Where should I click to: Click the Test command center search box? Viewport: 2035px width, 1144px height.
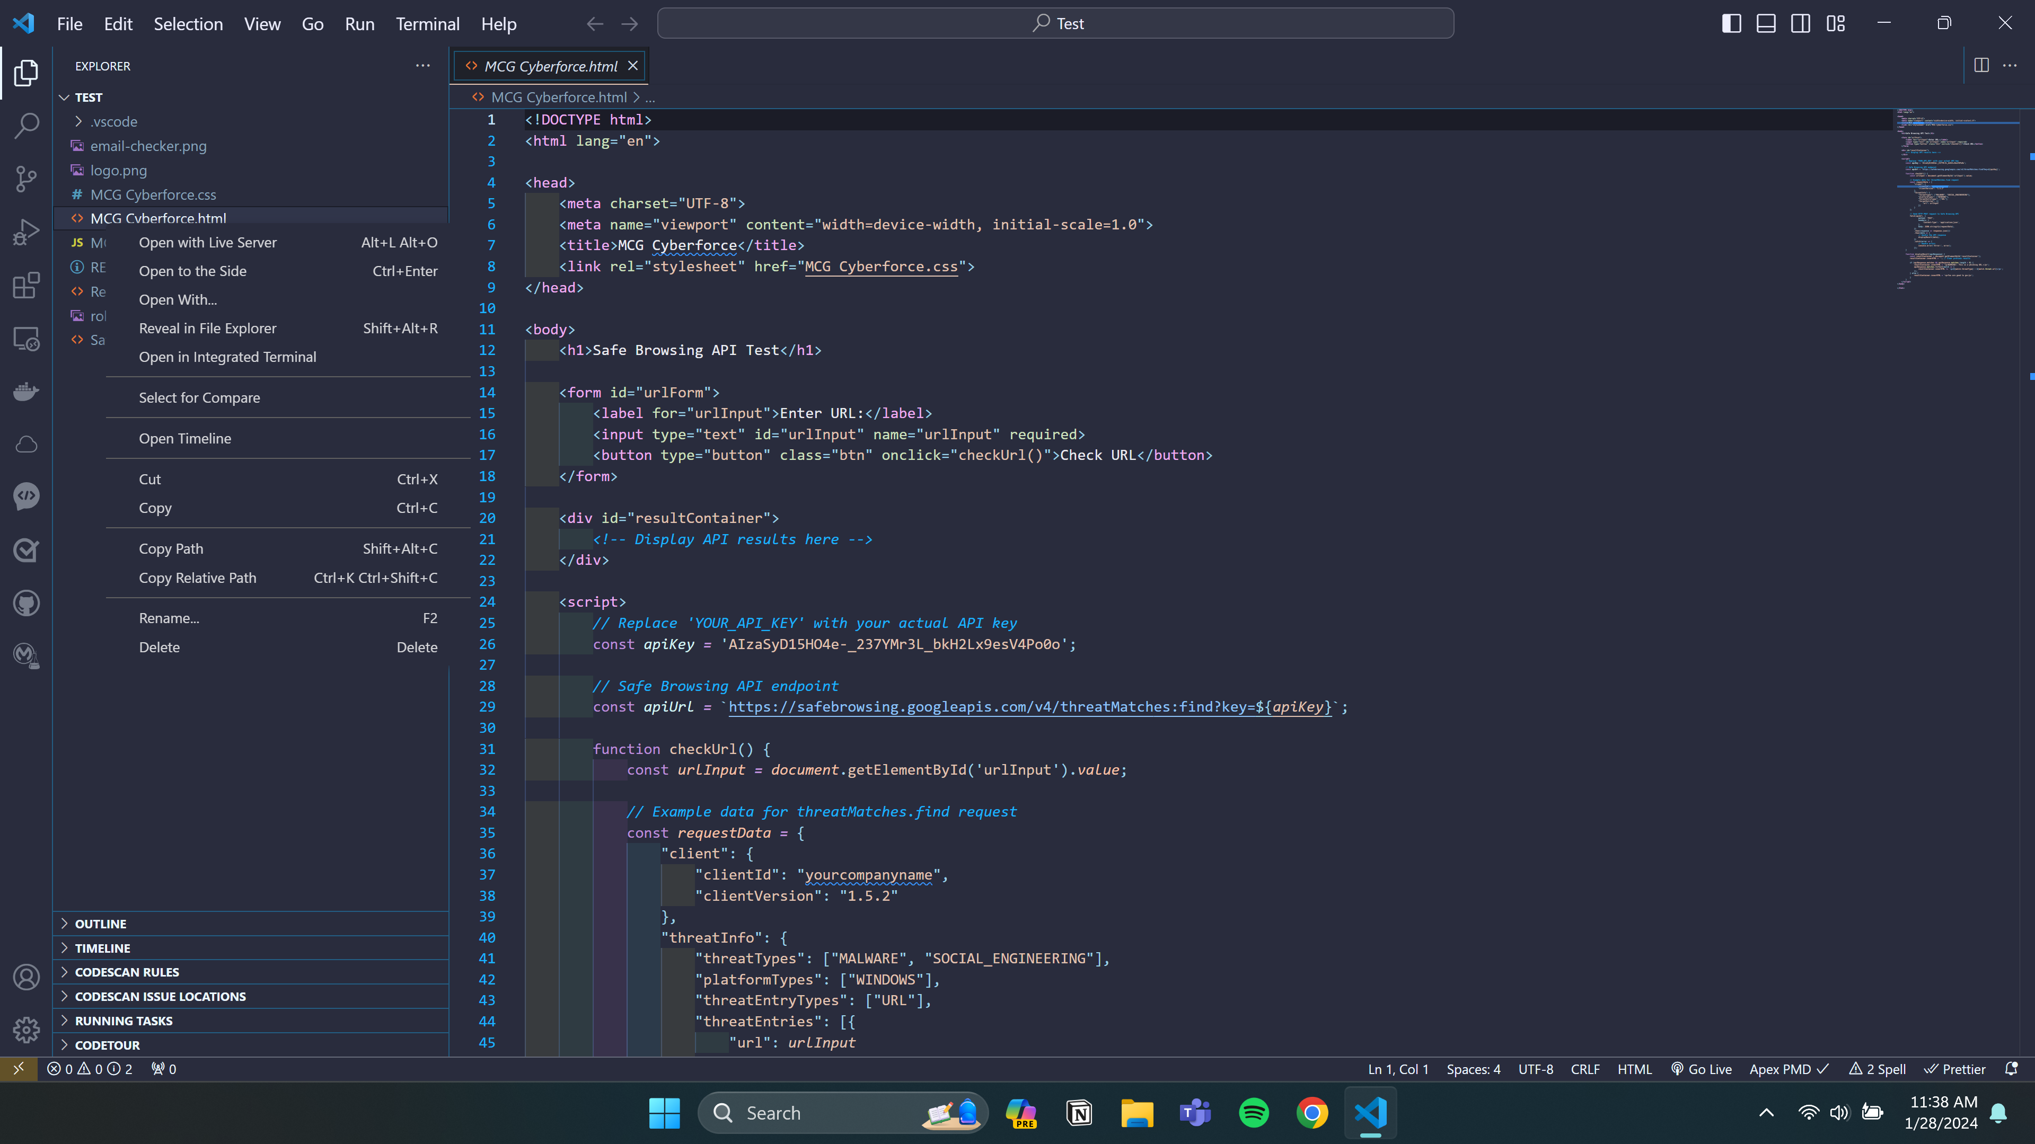coord(1055,24)
